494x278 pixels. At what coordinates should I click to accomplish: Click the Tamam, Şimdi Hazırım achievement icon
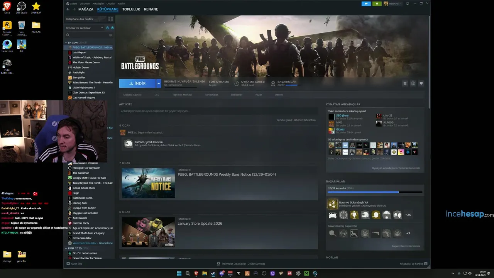tap(129, 144)
